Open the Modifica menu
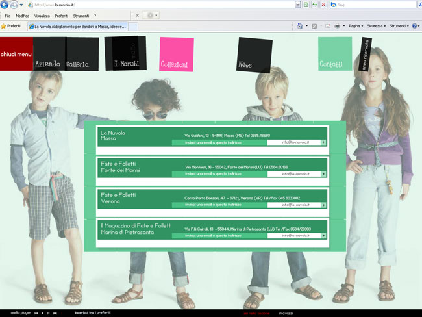 (22, 16)
